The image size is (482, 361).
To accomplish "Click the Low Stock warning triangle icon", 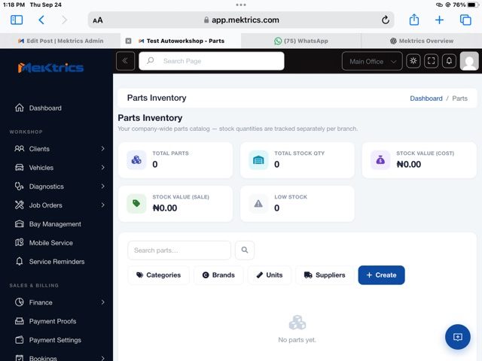I will click(x=258, y=204).
